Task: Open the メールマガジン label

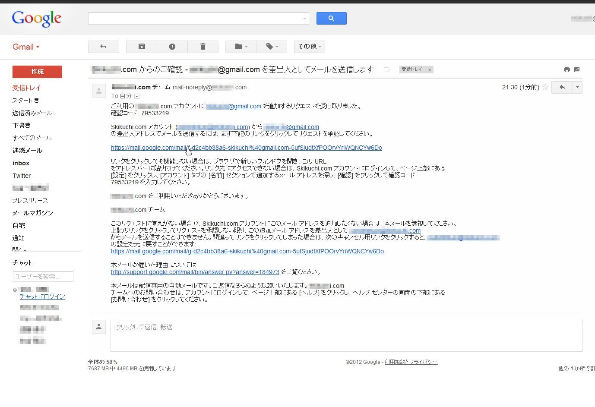Action: [x=33, y=213]
